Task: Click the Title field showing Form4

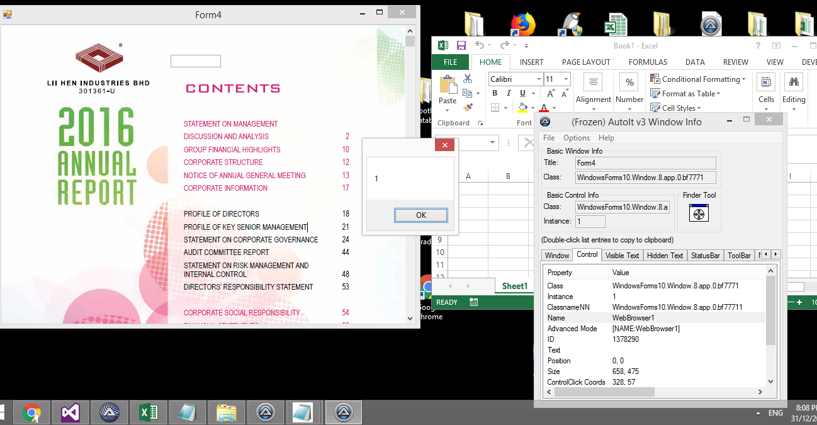Action: pos(646,162)
